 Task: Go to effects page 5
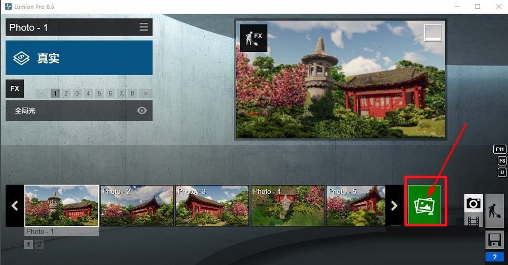tap(99, 93)
